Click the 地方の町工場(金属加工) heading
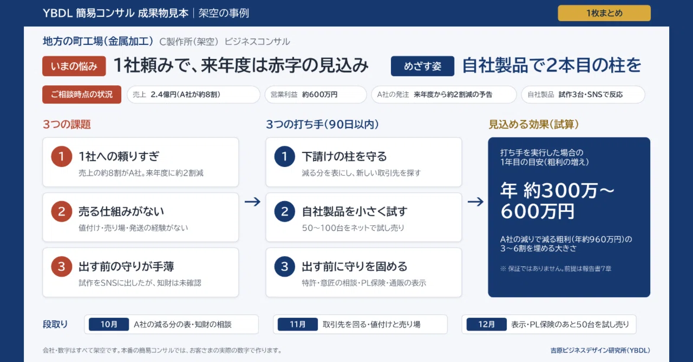The width and height of the screenshot is (693, 362). coord(98,41)
